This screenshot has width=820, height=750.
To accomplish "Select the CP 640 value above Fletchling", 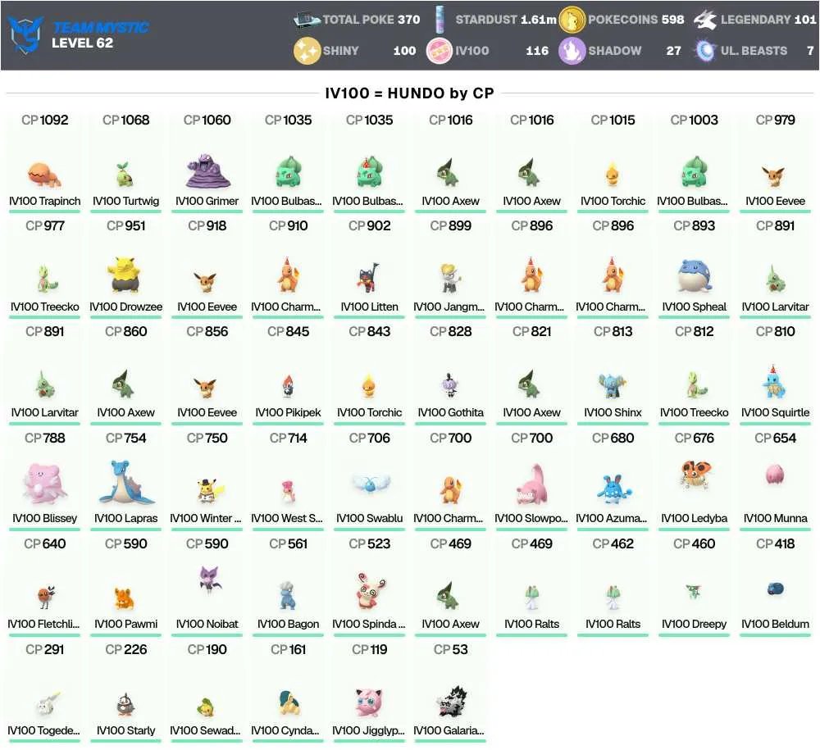I will click(45, 543).
